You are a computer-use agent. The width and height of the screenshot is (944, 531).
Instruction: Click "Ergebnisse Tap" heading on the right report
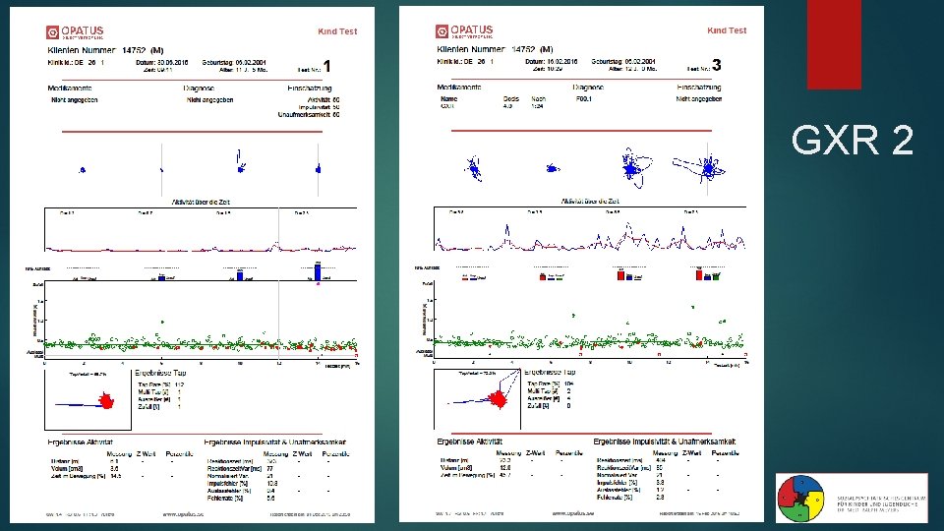click(x=550, y=372)
